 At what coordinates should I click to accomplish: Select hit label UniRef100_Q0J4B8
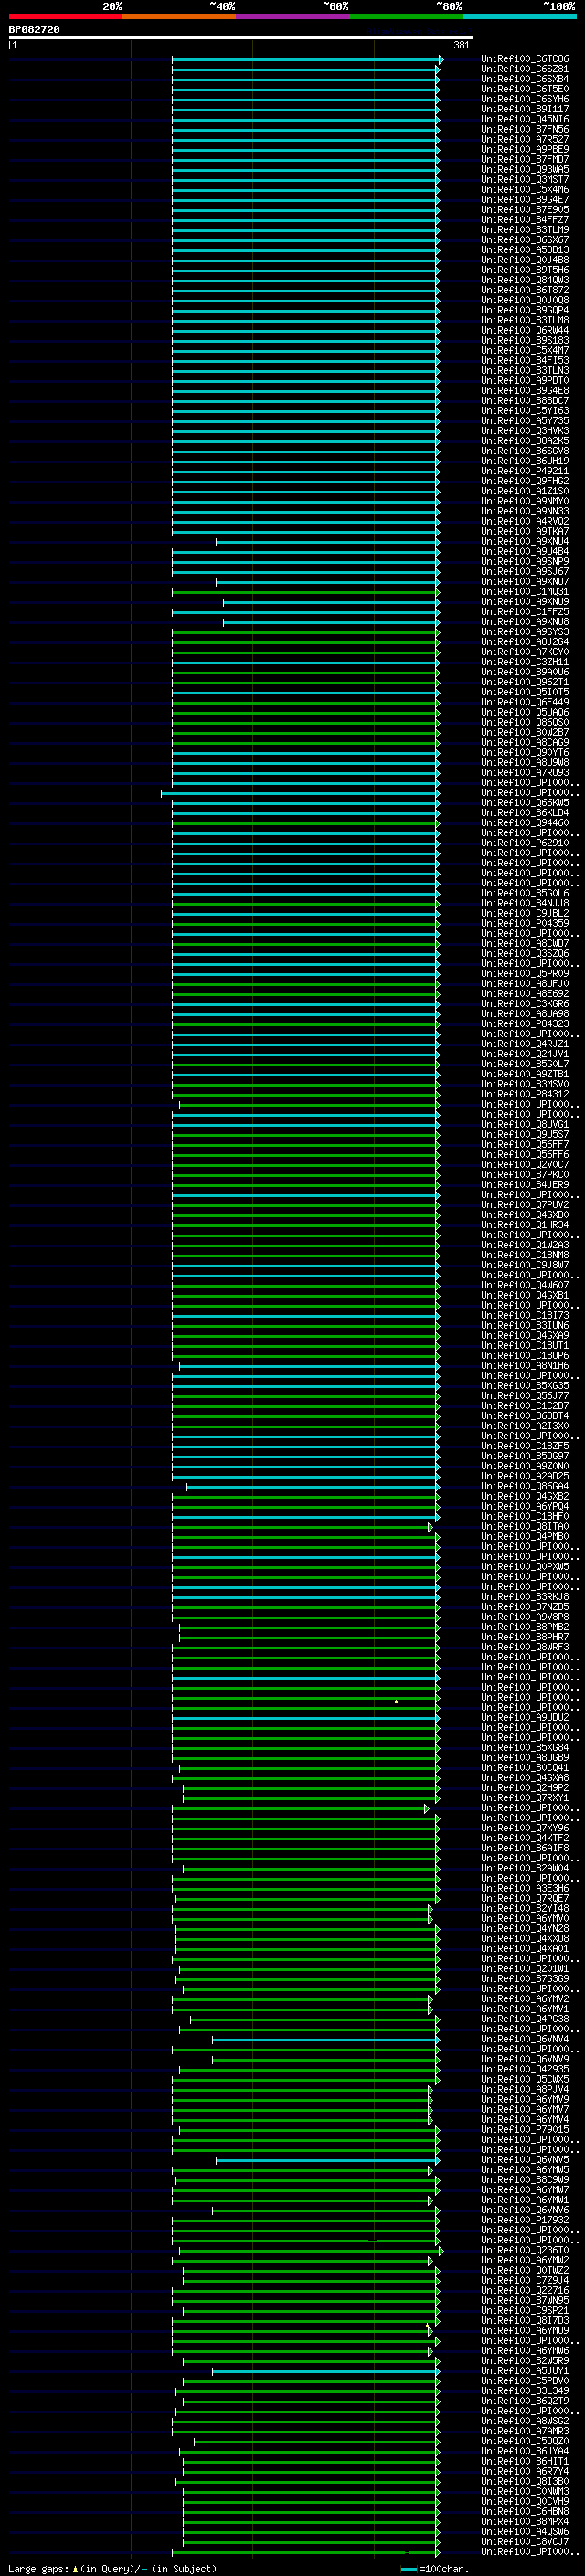click(x=525, y=260)
